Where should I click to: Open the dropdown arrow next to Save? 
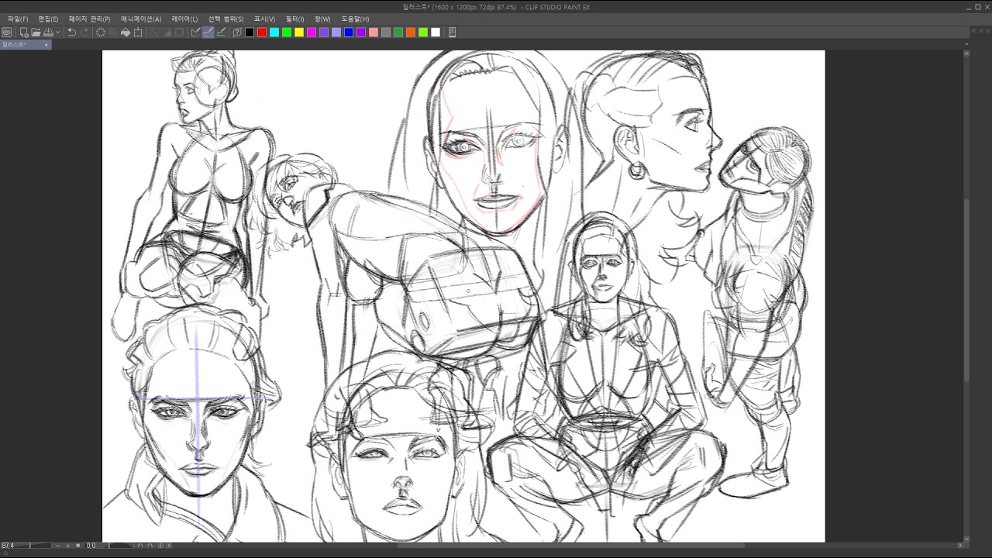click(x=58, y=33)
